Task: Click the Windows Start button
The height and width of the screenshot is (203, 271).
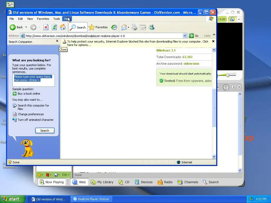Action: coord(12,199)
